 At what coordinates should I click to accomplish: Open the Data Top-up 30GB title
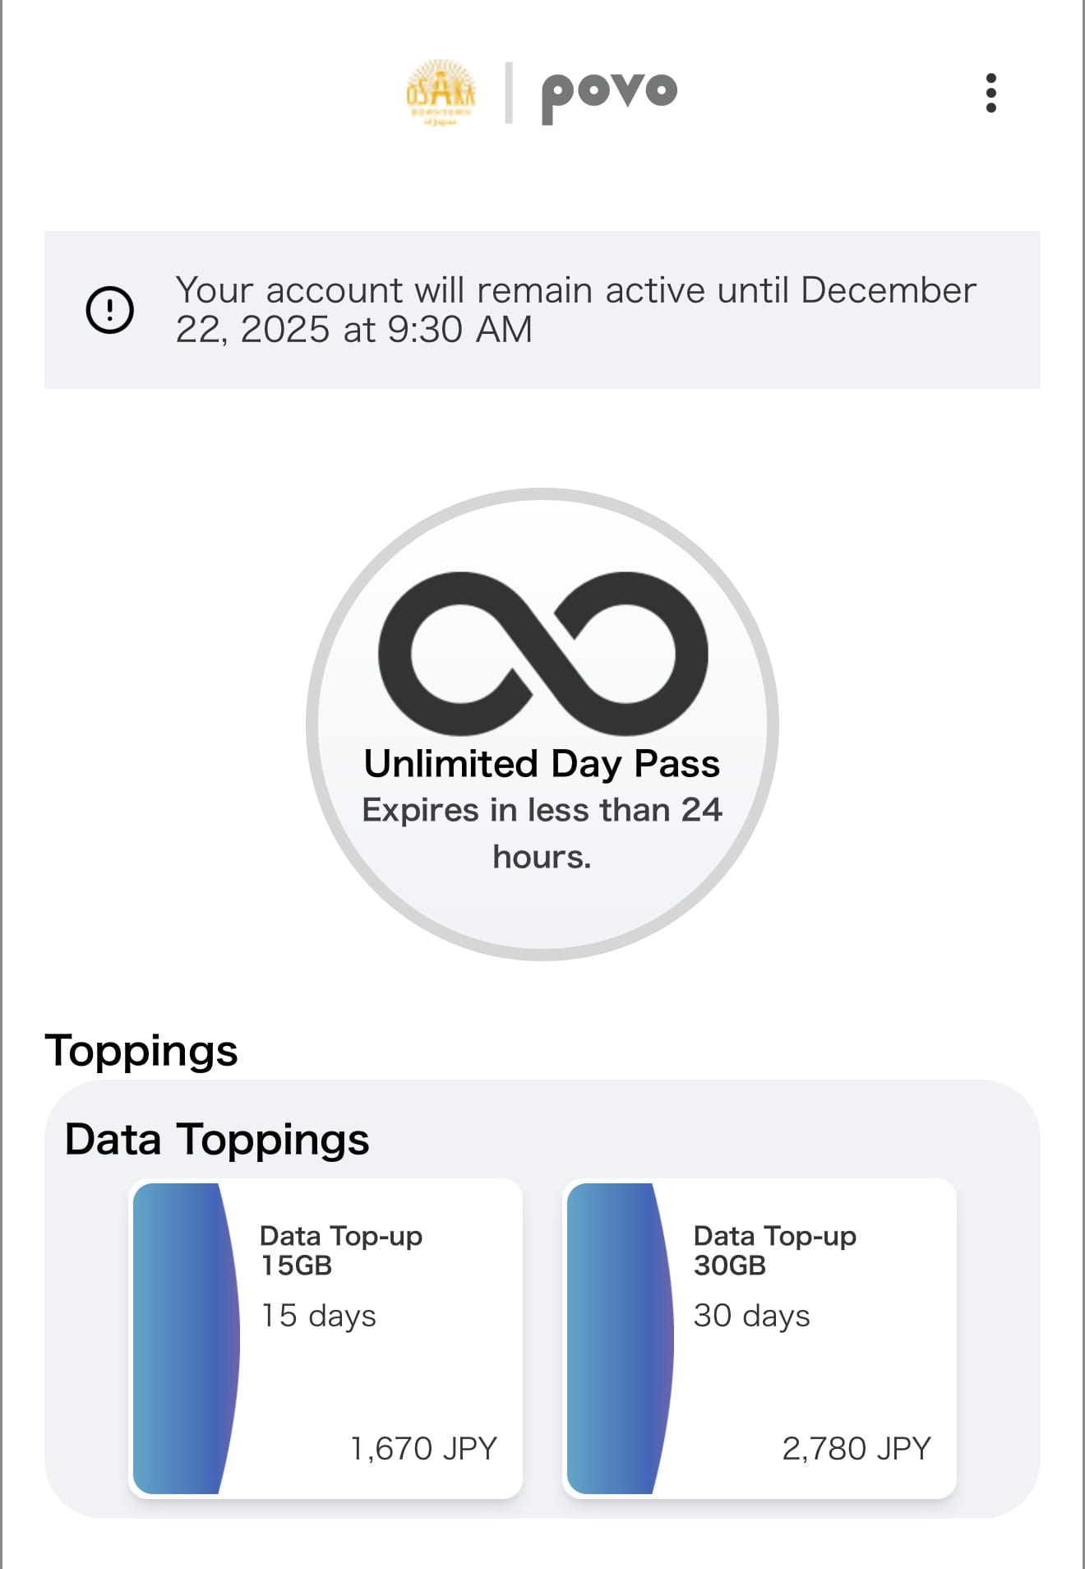pos(774,1250)
